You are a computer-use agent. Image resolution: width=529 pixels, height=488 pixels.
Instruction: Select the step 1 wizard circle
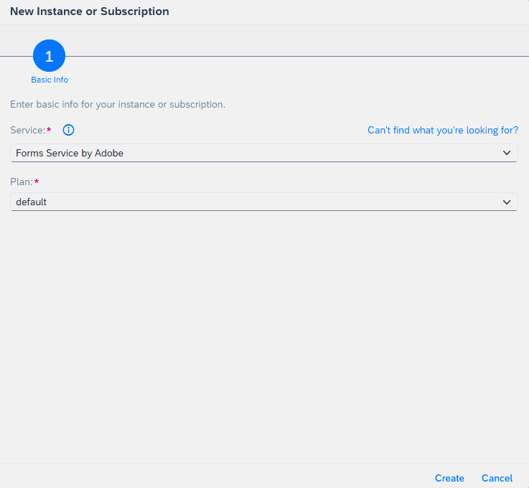click(50, 56)
